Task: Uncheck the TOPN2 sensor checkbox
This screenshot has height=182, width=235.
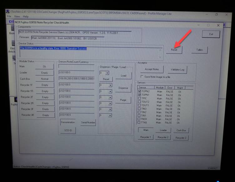Action: (x=140, y=91)
